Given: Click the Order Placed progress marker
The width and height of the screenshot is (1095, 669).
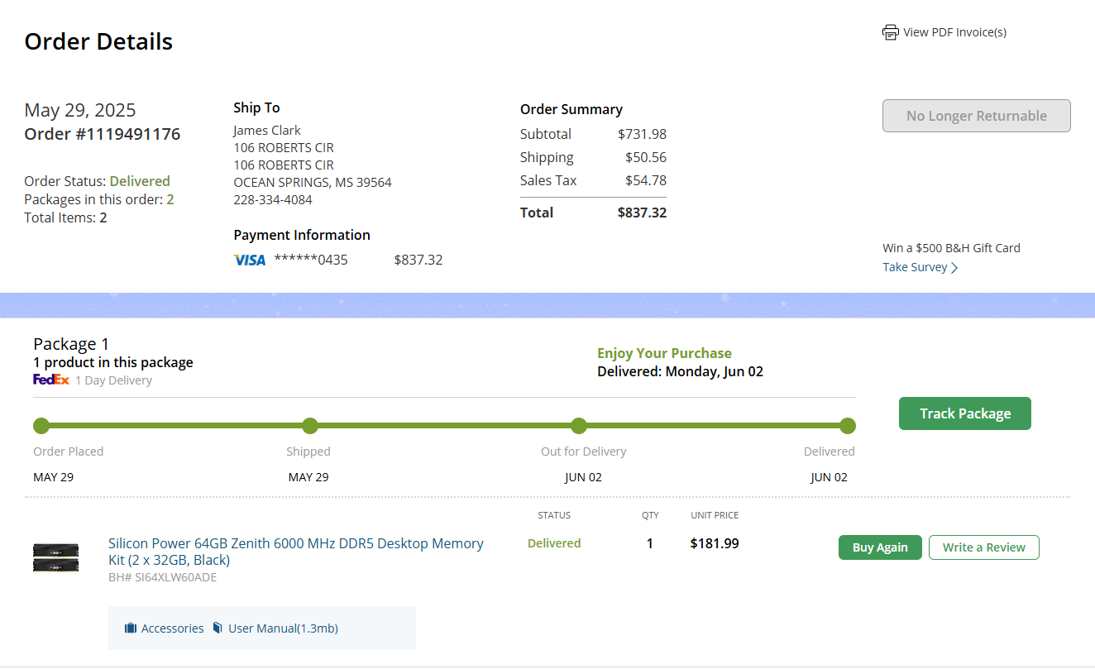Looking at the screenshot, I should [41, 426].
